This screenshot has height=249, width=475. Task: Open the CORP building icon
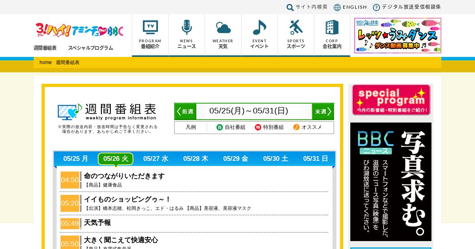click(x=332, y=27)
